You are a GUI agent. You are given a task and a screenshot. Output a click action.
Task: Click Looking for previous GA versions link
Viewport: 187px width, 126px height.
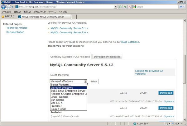pos(149,72)
